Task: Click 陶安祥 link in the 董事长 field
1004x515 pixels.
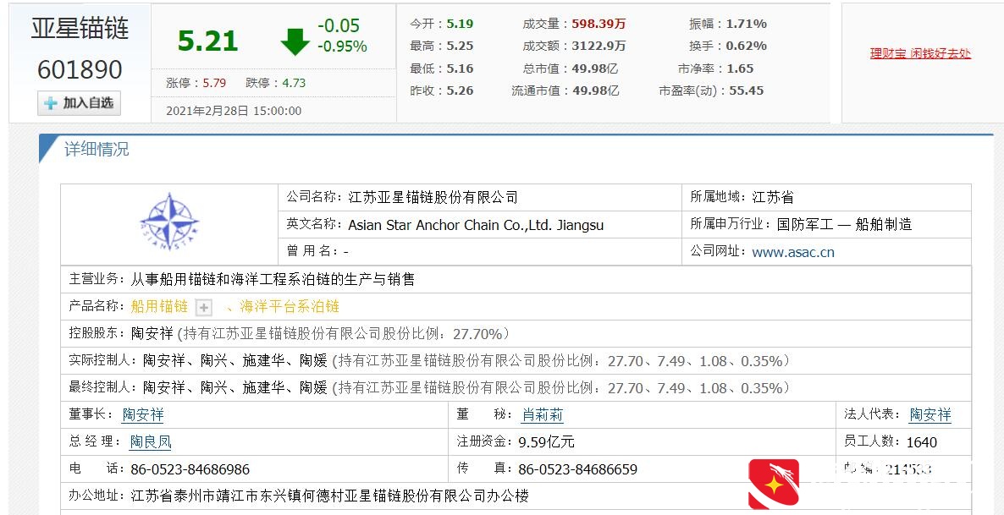Action: coord(143,415)
